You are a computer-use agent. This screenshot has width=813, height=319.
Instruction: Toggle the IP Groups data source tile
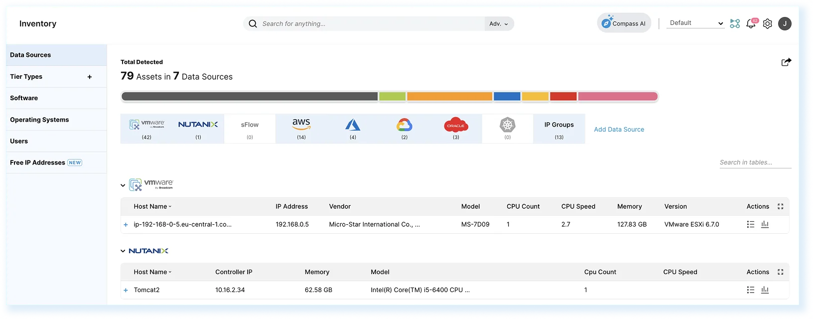coord(559,129)
